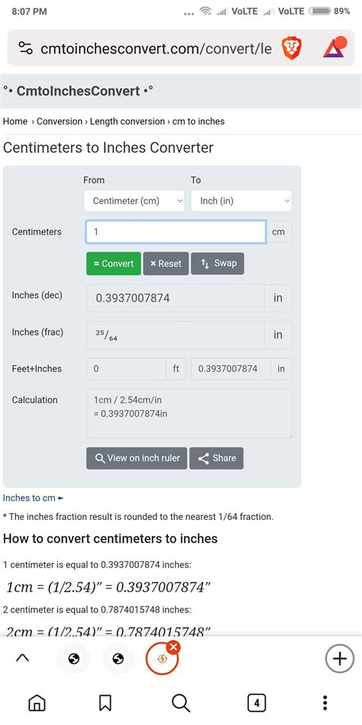Open the browser home icon

(37, 703)
